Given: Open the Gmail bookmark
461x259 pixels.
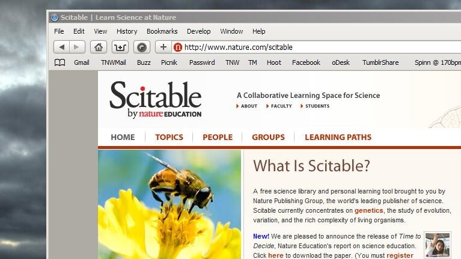Looking at the screenshot, I should [x=81, y=62].
